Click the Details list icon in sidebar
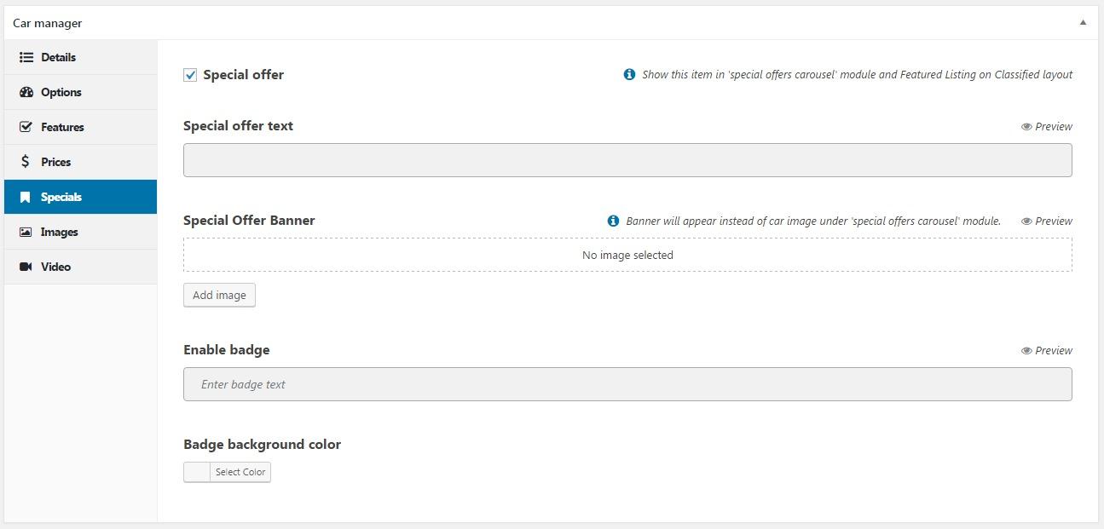Image resolution: width=1104 pixels, height=529 pixels. pyautogui.click(x=26, y=57)
